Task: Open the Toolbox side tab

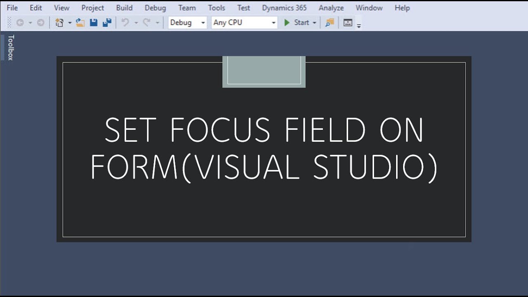Action: pos(10,47)
